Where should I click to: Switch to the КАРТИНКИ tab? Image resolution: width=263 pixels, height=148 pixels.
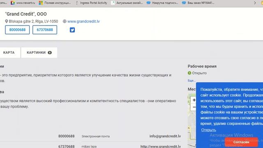pos(39,53)
